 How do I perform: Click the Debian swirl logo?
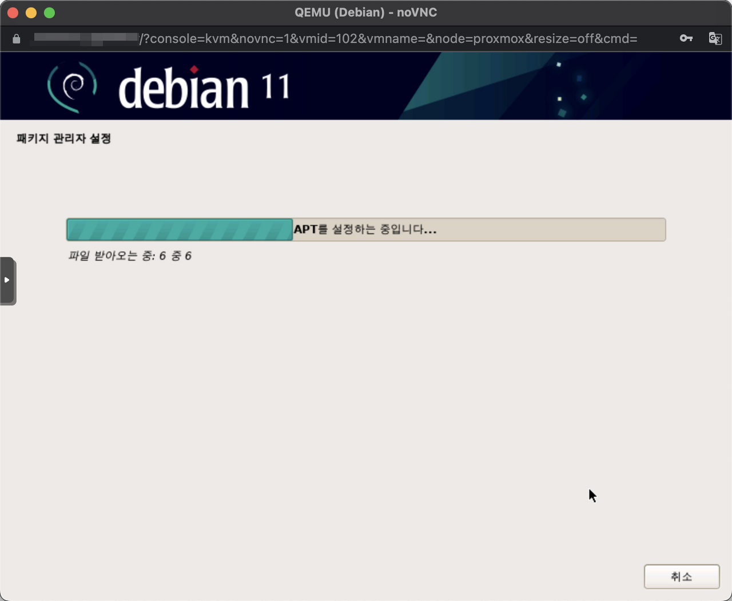tap(72, 87)
